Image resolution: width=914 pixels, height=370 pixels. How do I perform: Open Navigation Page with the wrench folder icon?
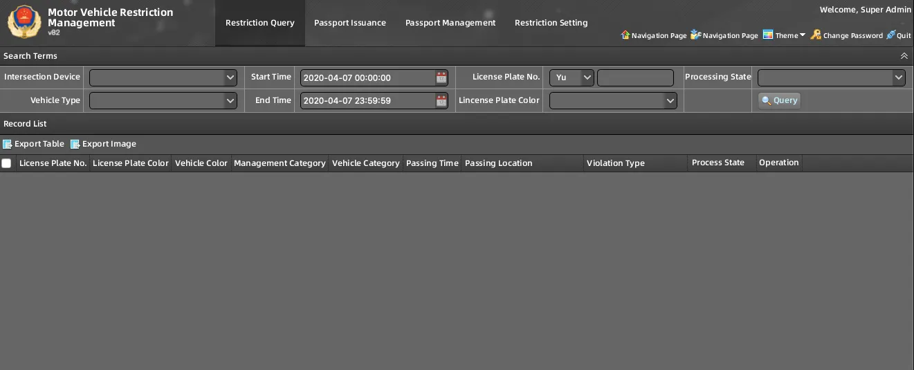[x=696, y=35]
